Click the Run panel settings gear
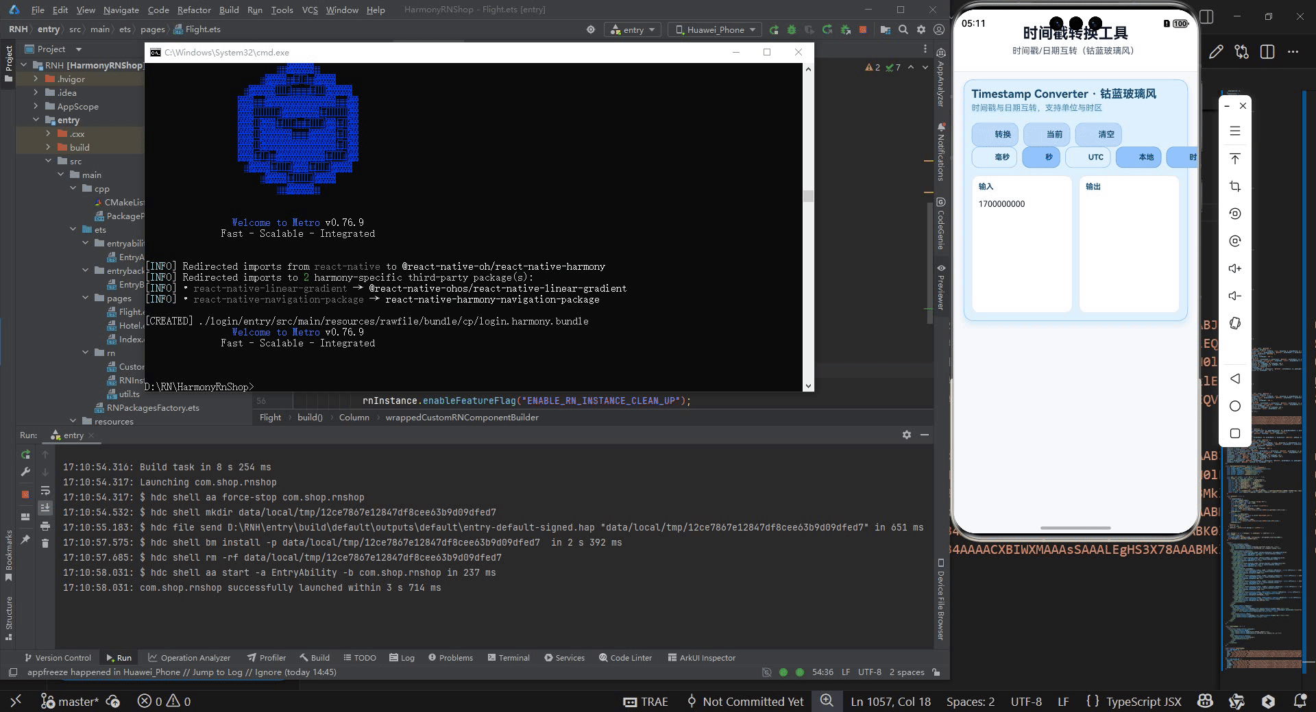 point(907,435)
